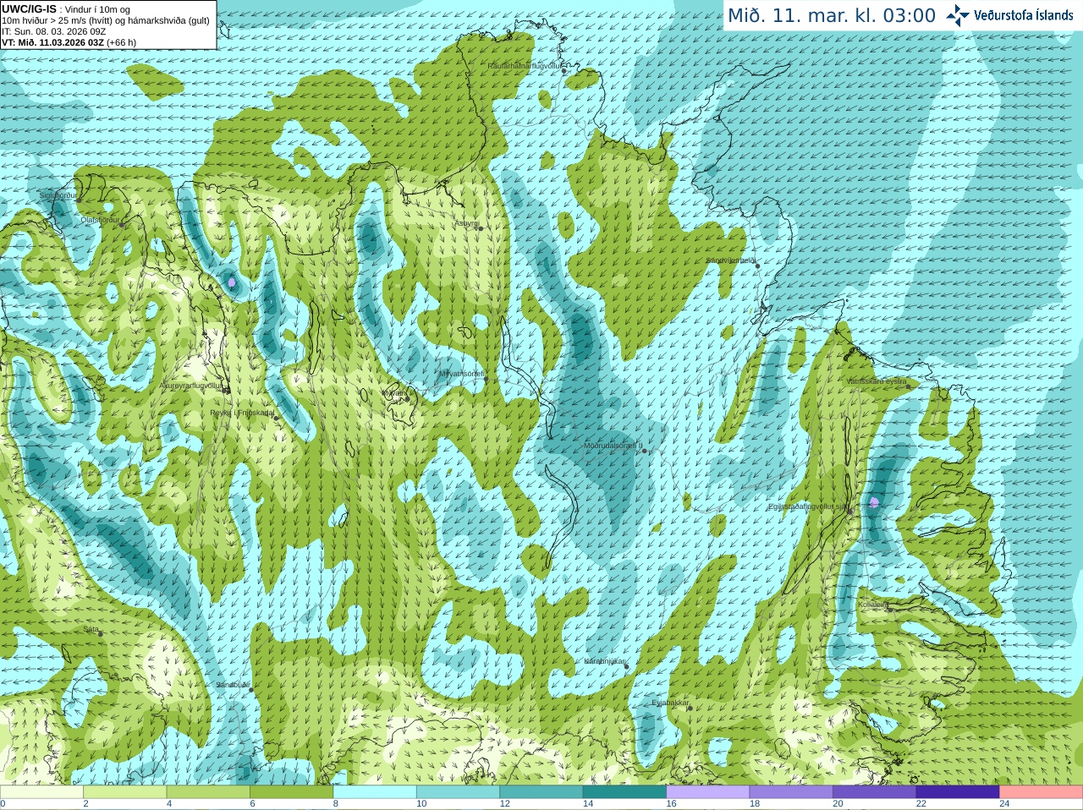The image size is (1083, 810).
Task: Select the 6–8 m/s legend color
Action: [x=291, y=792]
